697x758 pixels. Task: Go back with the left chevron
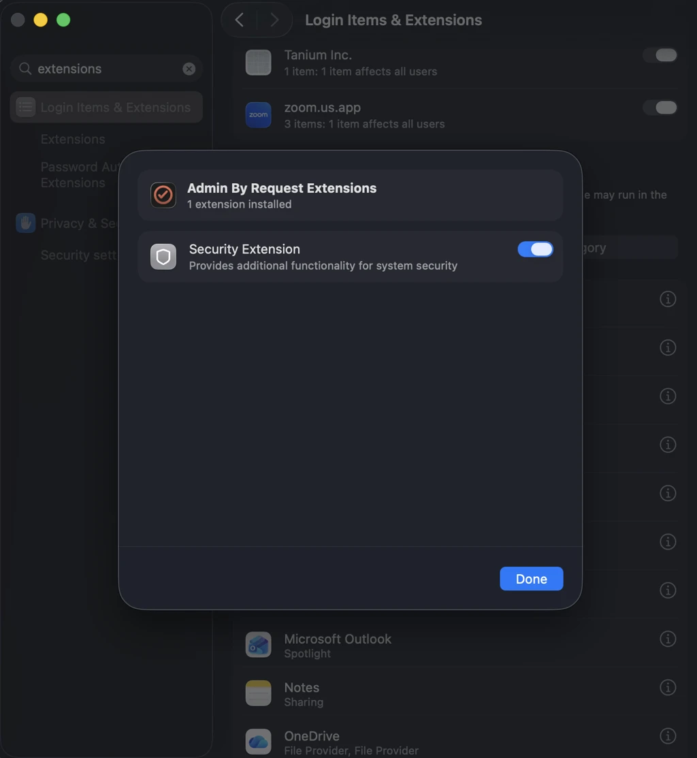pyautogui.click(x=239, y=20)
